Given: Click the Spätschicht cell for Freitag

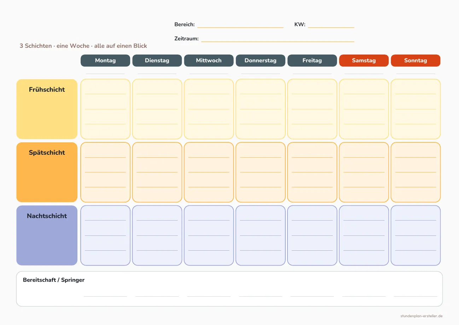Looking at the screenshot, I should (x=312, y=172).
